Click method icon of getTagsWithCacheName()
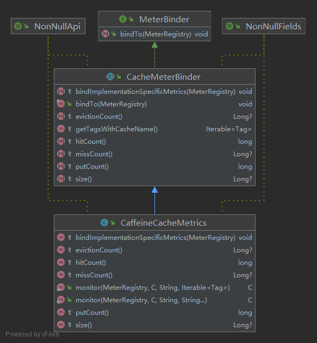Image resolution: width=317 pixels, height=343 pixels. (61, 129)
